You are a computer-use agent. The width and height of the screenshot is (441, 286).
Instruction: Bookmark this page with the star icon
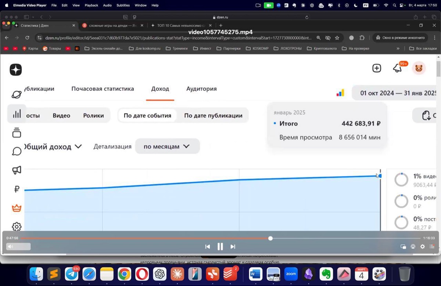pyautogui.click(x=337, y=38)
